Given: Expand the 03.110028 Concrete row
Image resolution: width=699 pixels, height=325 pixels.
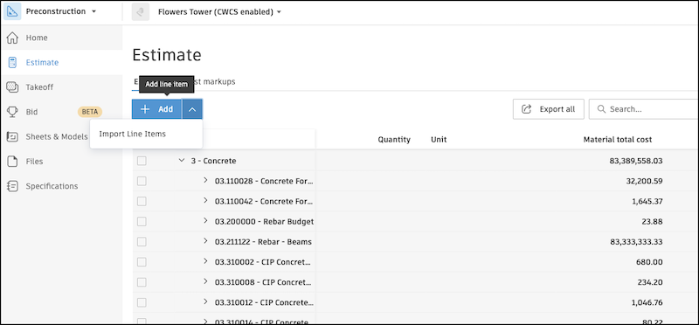Looking at the screenshot, I should [205, 180].
